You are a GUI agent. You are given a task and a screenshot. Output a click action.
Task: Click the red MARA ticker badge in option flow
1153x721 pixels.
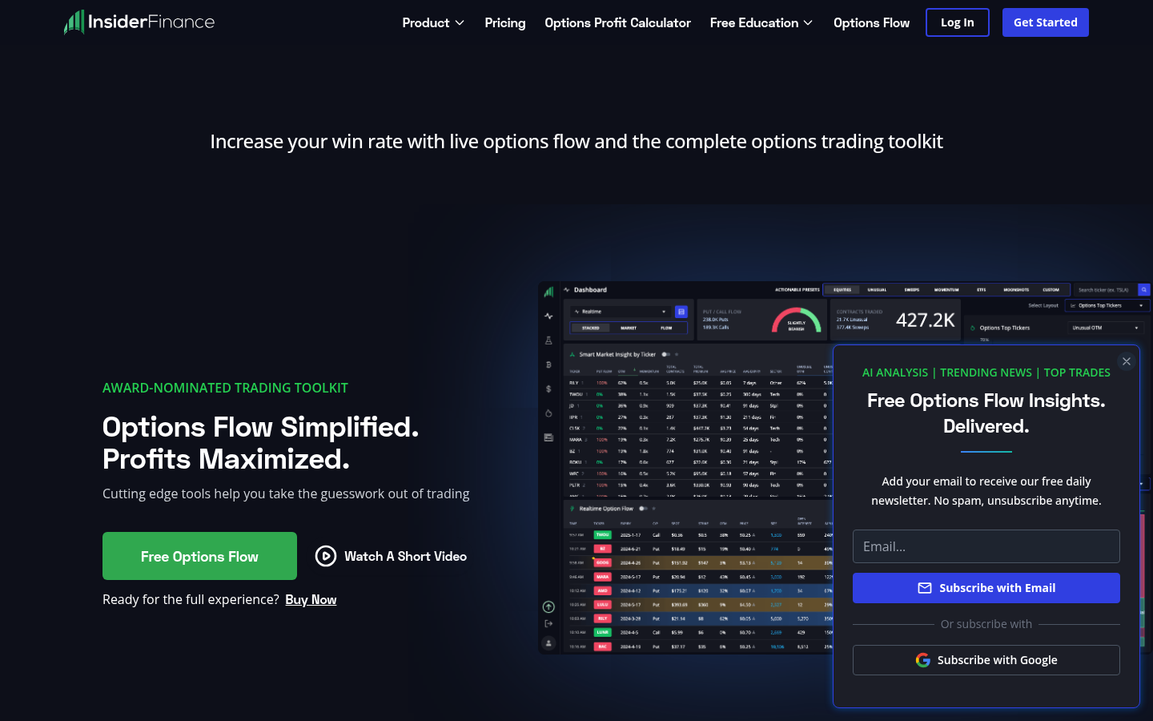pyautogui.click(x=602, y=577)
